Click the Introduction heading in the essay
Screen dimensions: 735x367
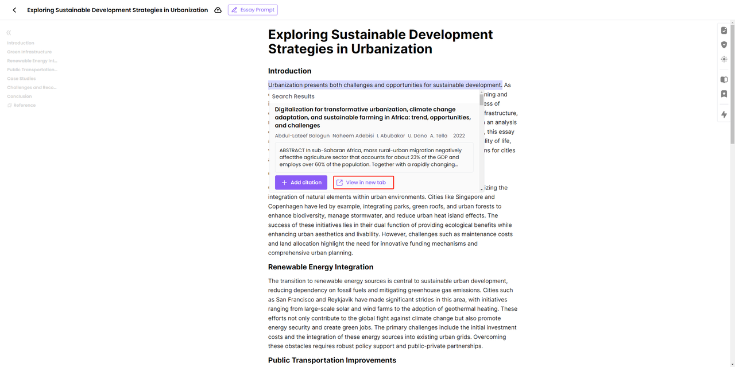289,71
